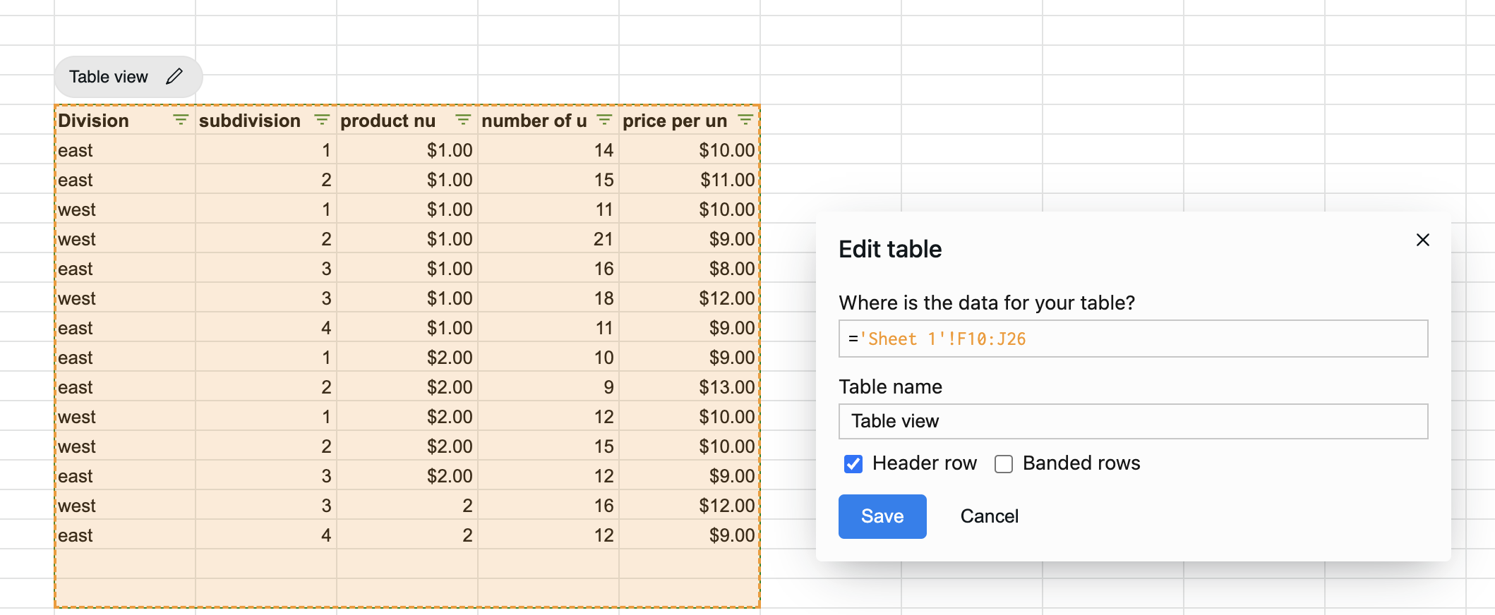Open the subdivision column filter icon
Image resolution: width=1495 pixels, height=615 pixels.
click(322, 120)
